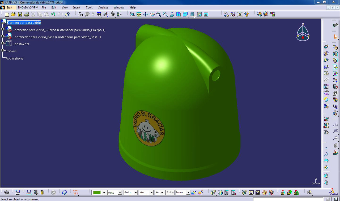
Task: Open the Edit menu
Action: (54, 7)
